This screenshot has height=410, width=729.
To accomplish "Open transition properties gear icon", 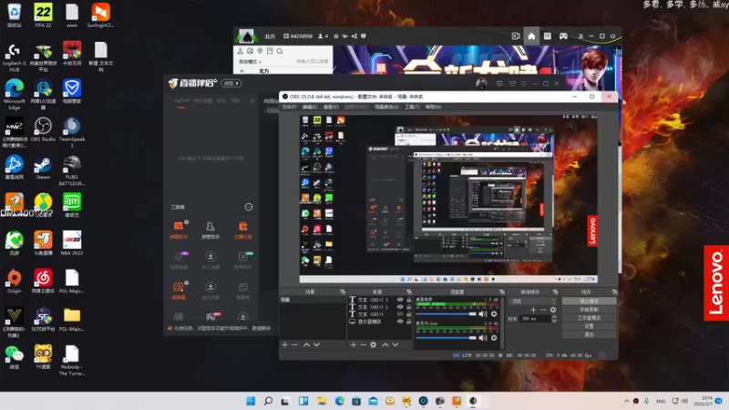I will (x=553, y=310).
